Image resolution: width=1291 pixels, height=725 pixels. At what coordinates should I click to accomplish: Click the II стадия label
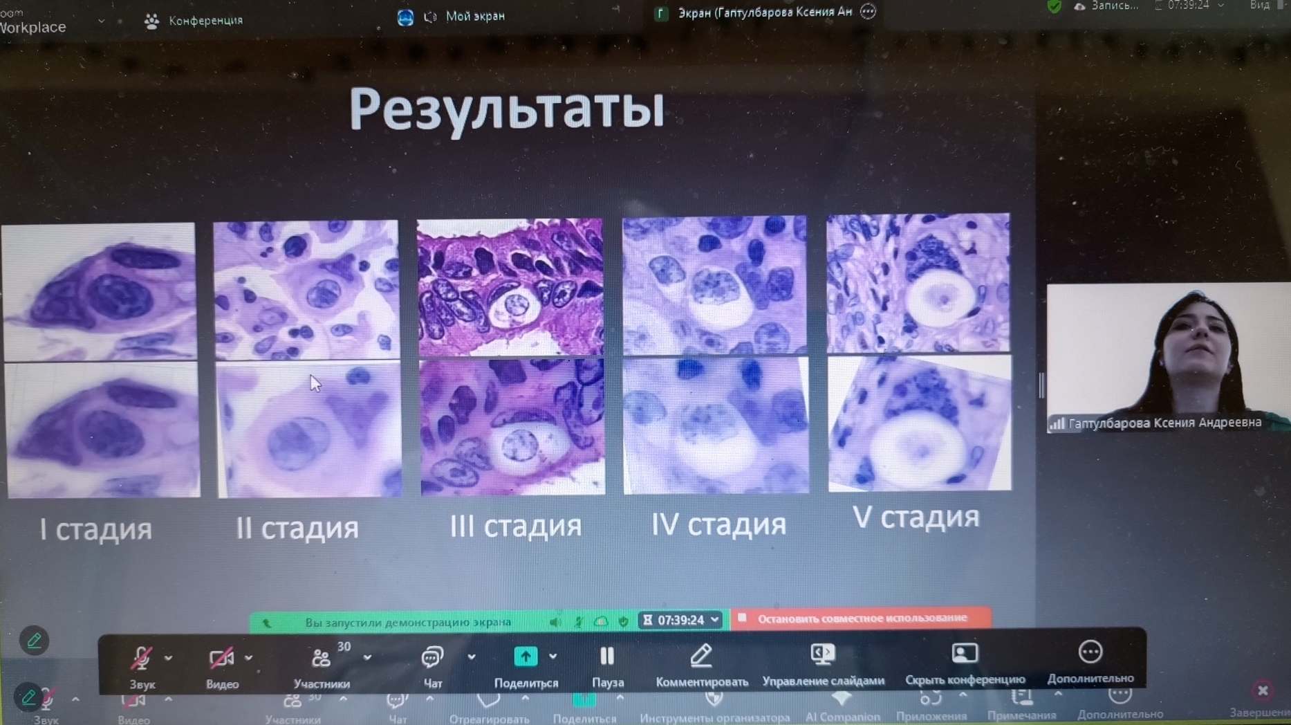coord(297,528)
